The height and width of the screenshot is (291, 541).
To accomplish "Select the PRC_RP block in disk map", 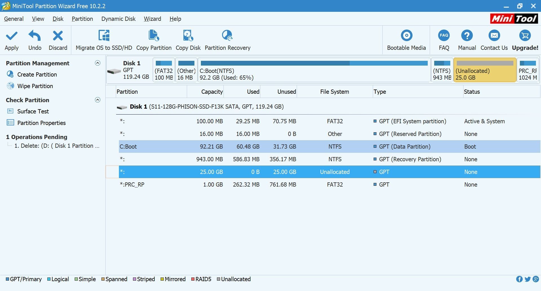I will [x=528, y=70].
